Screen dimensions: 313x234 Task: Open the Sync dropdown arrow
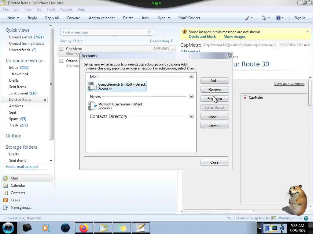pyautogui.click(x=169, y=18)
